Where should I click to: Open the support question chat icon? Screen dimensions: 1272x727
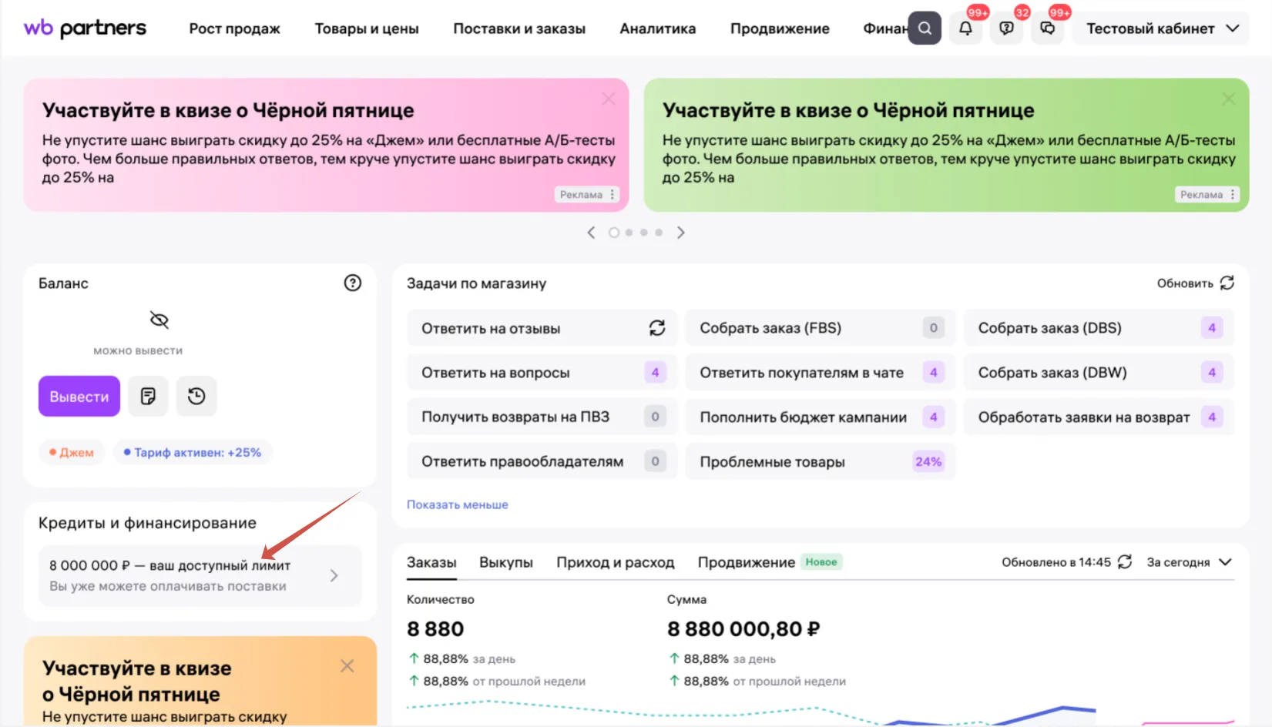1006,28
